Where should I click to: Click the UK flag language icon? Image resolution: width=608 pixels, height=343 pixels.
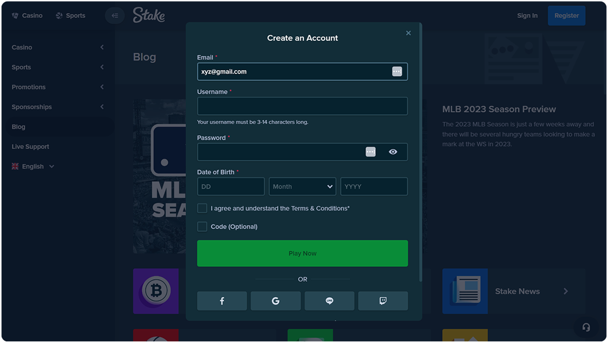point(15,166)
